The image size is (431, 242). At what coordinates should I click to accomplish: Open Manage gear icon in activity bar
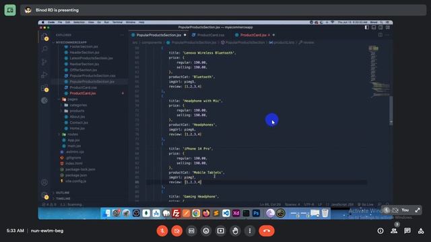click(44, 196)
